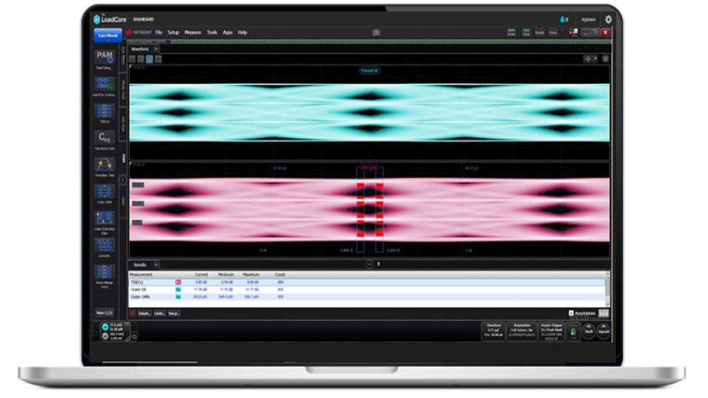Click the multicolor display palette icon
Image resolution: width=708 pixels, height=398 pixels.
tap(573, 33)
